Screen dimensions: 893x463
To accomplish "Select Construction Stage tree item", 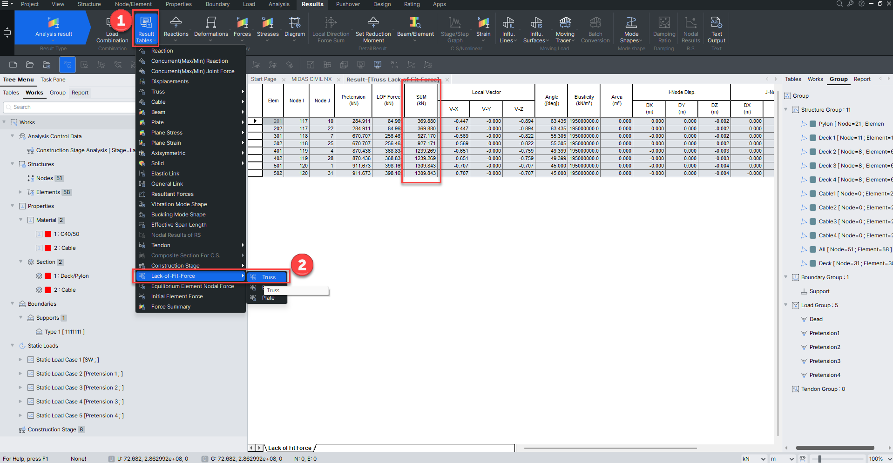I will coord(52,429).
